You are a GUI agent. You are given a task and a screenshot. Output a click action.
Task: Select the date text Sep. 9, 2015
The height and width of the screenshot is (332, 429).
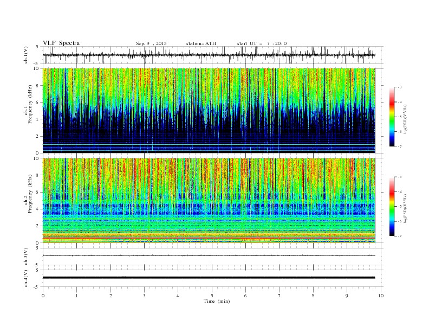point(151,43)
